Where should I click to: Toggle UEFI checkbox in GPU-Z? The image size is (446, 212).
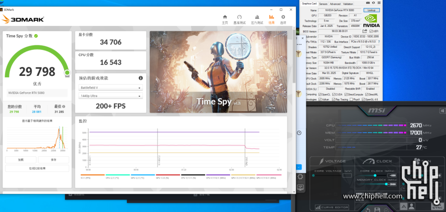[x=371, y=31]
